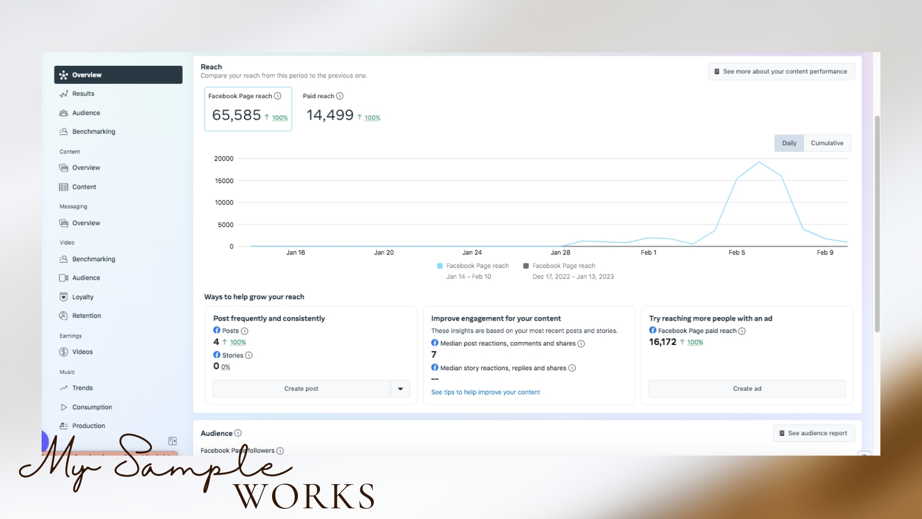922x519 pixels.
Task: Click the info icon beside the Audience heading
Action: (x=238, y=433)
